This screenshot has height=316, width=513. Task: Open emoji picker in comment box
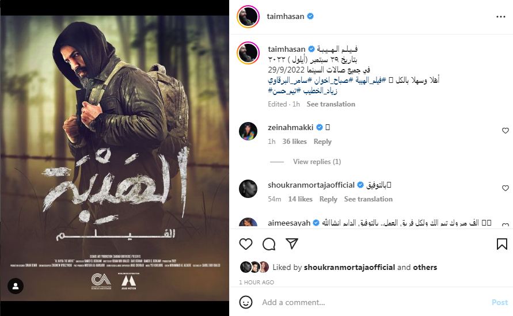click(x=246, y=302)
